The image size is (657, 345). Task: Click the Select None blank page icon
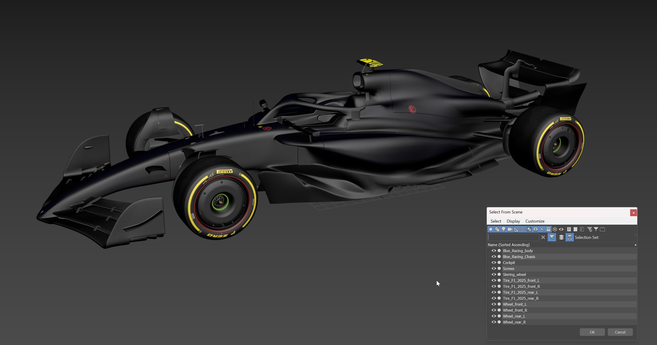coord(575,229)
